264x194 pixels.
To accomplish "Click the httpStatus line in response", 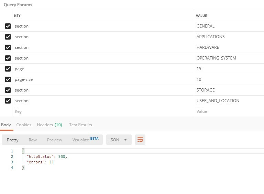I will click(47, 157).
